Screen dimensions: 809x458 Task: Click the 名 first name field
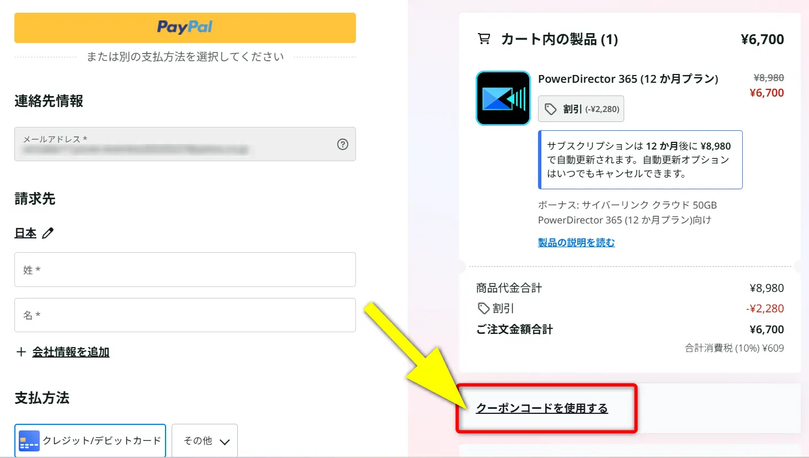pos(185,315)
